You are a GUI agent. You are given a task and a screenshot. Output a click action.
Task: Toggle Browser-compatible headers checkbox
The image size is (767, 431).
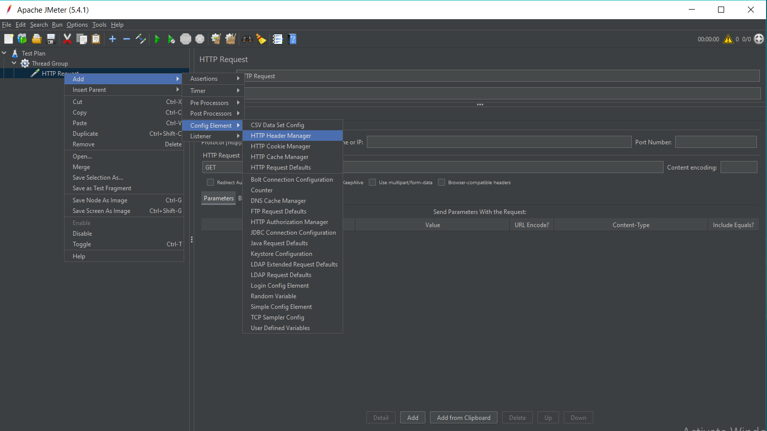click(x=442, y=183)
